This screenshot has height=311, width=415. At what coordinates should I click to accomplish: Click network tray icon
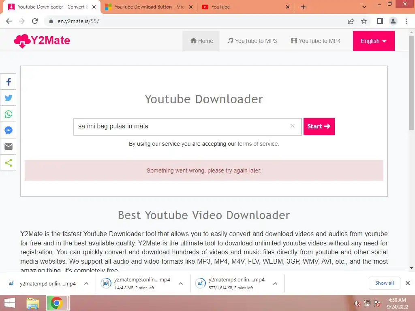tap(367, 303)
